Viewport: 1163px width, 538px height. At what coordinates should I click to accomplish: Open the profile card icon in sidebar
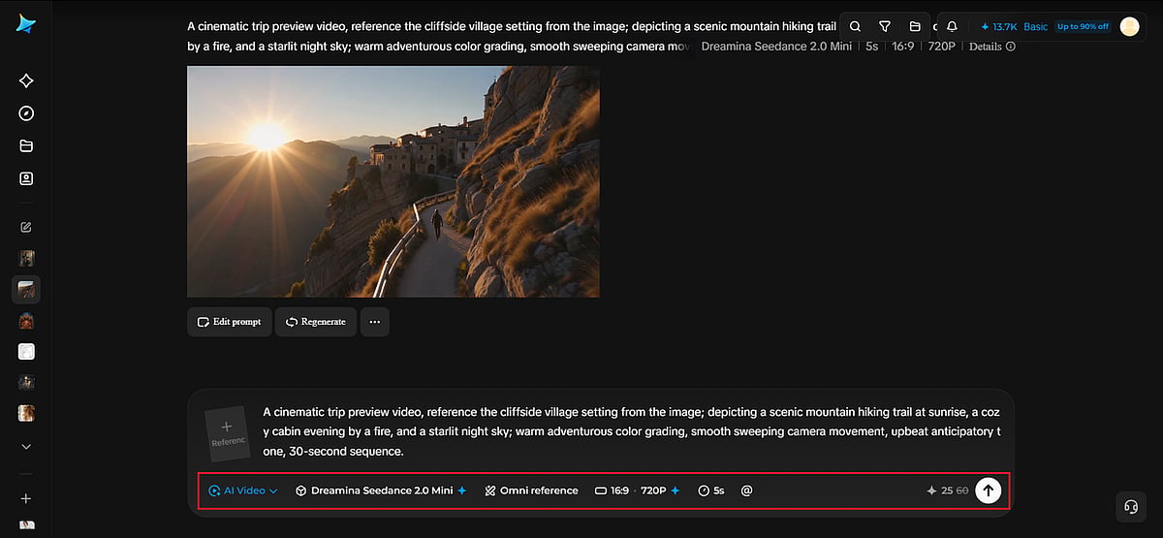point(26,178)
